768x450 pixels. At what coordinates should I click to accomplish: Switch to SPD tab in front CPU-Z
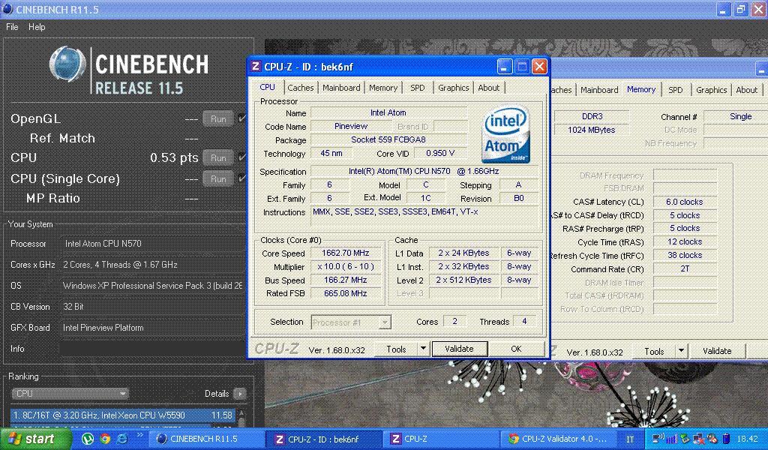click(x=417, y=88)
